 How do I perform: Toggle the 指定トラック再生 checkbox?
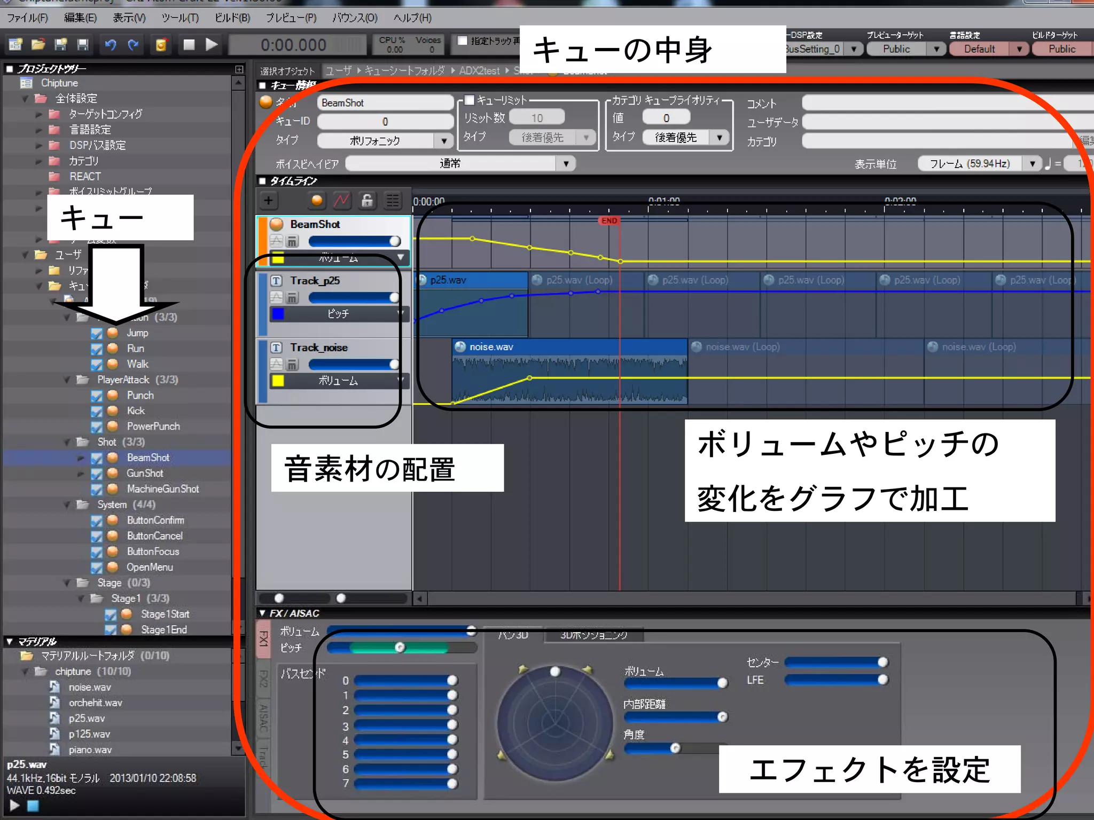(463, 41)
